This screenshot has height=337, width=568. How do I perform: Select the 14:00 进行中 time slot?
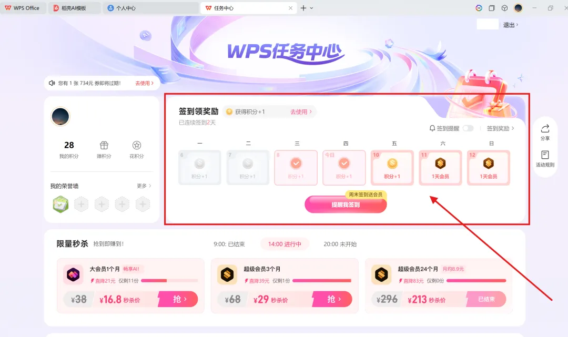[x=285, y=244]
